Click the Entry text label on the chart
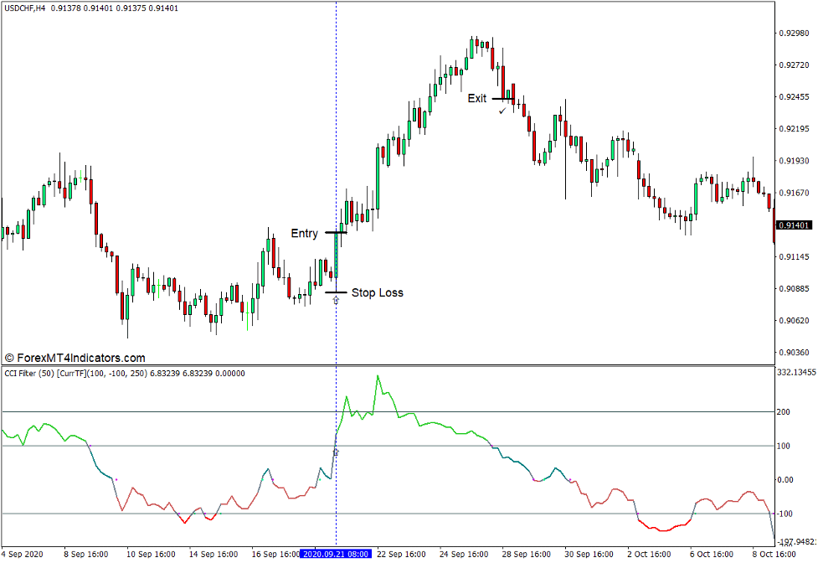The width and height of the screenshot is (818, 563). point(305,234)
